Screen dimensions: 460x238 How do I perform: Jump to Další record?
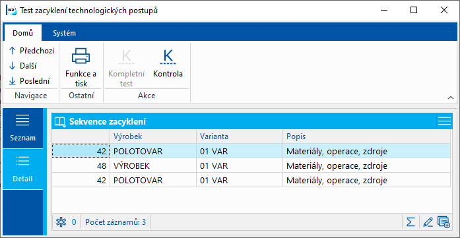click(23, 66)
